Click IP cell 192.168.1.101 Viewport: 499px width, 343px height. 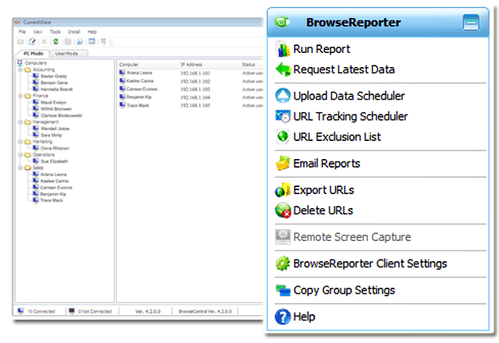pyautogui.click(x=195, y=73)
